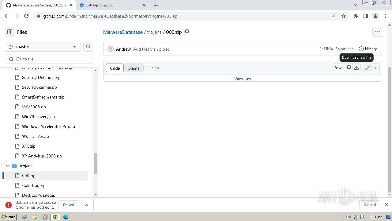
Task: Open XP Antivirus 2008.zip
Action: tap(42, 156)
